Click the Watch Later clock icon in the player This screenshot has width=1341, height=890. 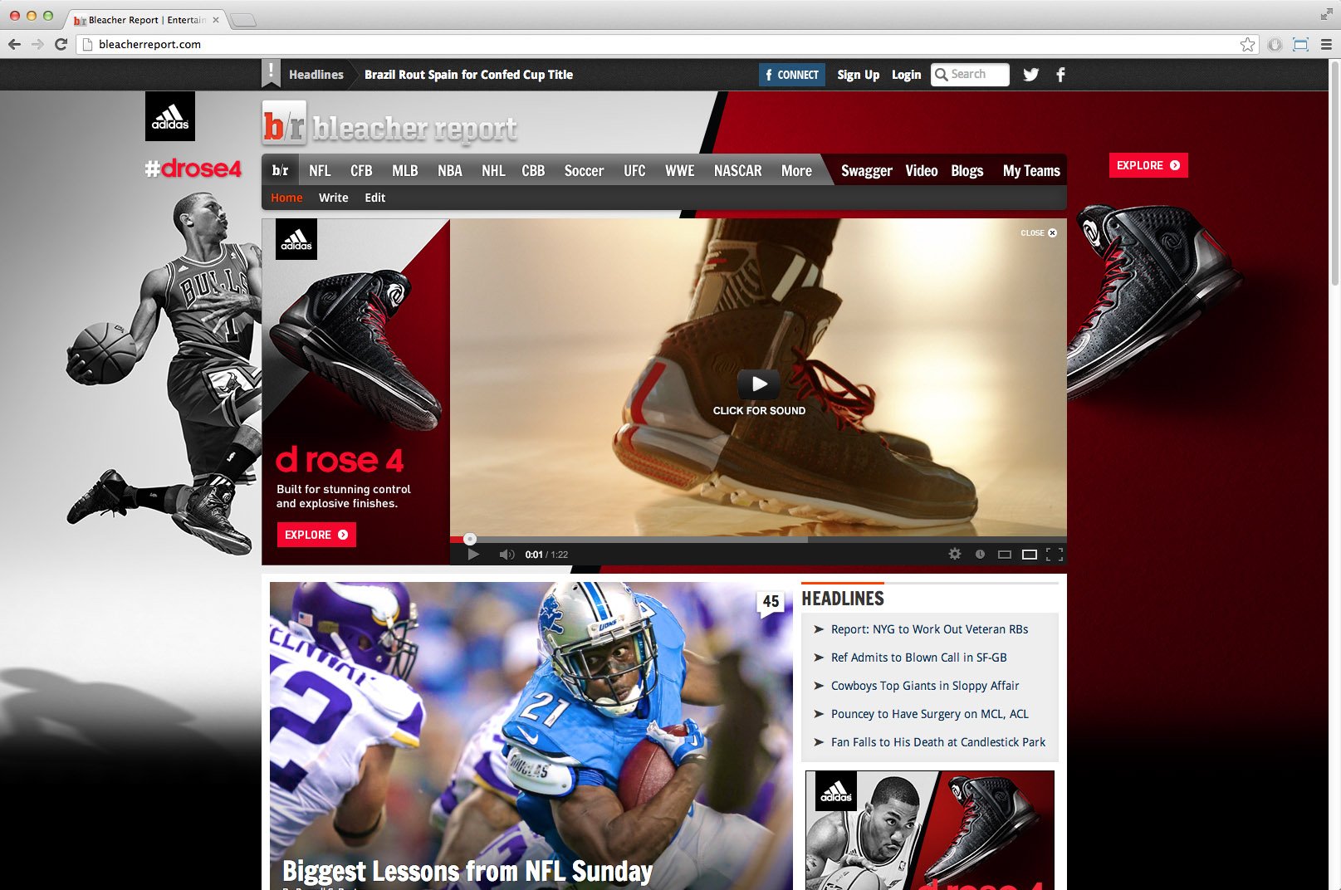coord(980,554)
